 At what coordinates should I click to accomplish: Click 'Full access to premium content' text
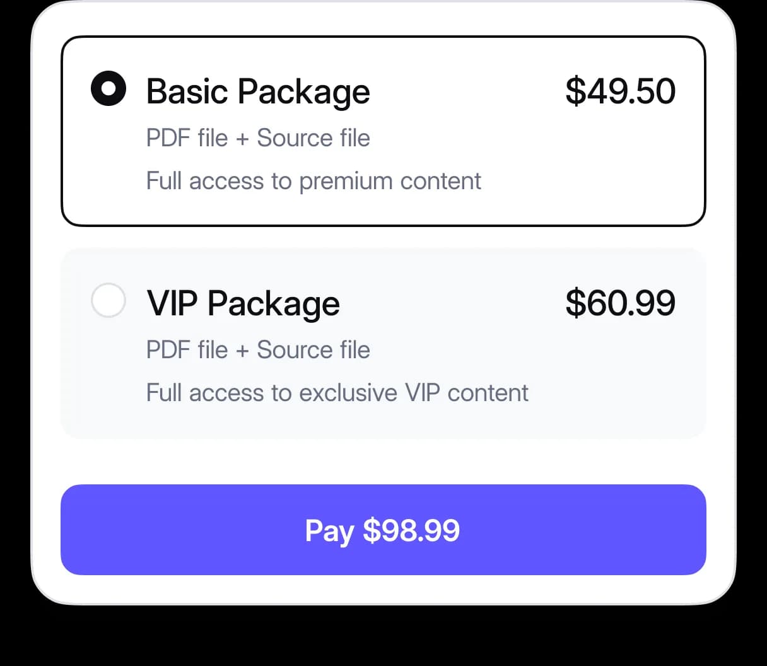coord(313,181)
